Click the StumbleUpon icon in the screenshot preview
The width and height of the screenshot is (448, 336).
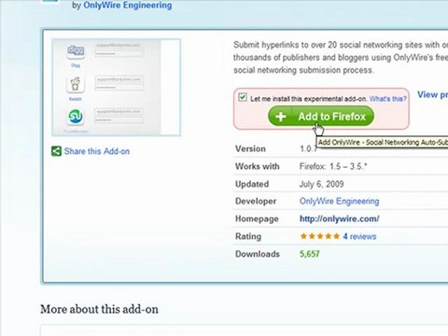76,117
